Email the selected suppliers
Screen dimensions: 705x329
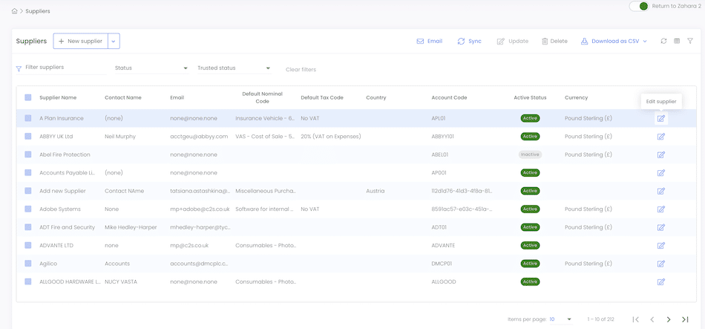(430, 41)
